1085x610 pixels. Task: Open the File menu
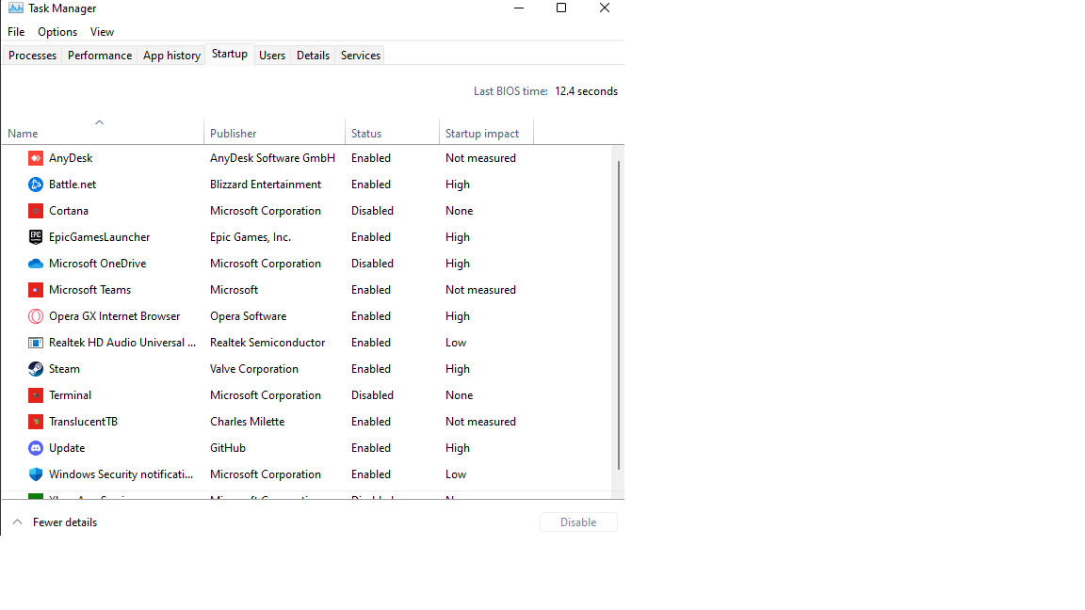click(x=16, y=32)
